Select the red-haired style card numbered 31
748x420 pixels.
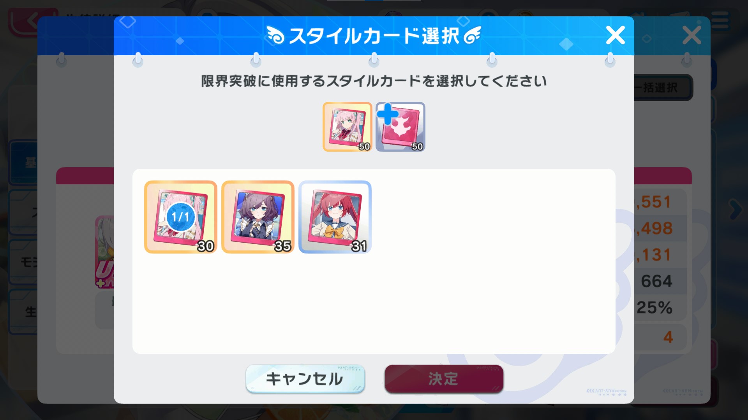click(335, 217)
